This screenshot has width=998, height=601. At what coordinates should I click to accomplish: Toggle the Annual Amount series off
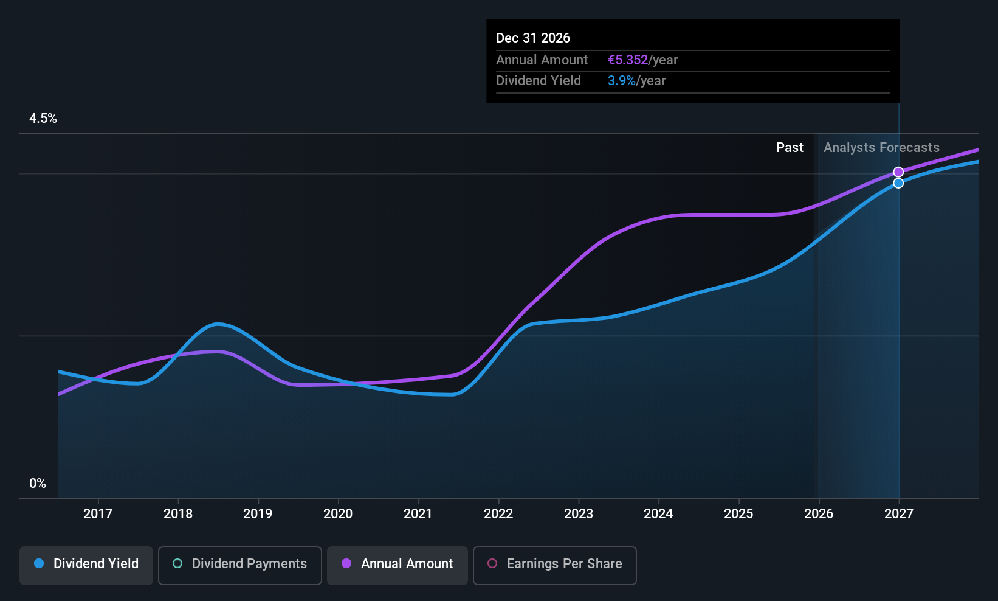tap(397, 565)
